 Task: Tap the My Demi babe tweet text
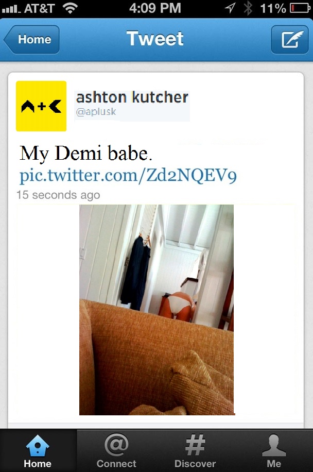pyautogui.click(x=86, y=153)
